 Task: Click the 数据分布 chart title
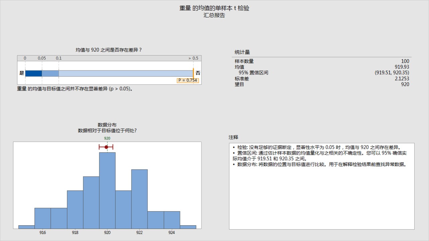point(107,125)
